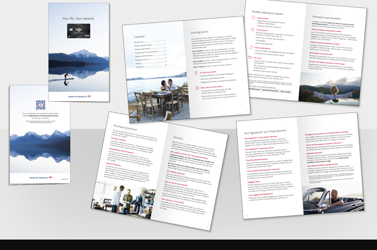Click 'Access to the Bank of America Travel Center'
The image size is (377, 250).
(x=327, y=63)
